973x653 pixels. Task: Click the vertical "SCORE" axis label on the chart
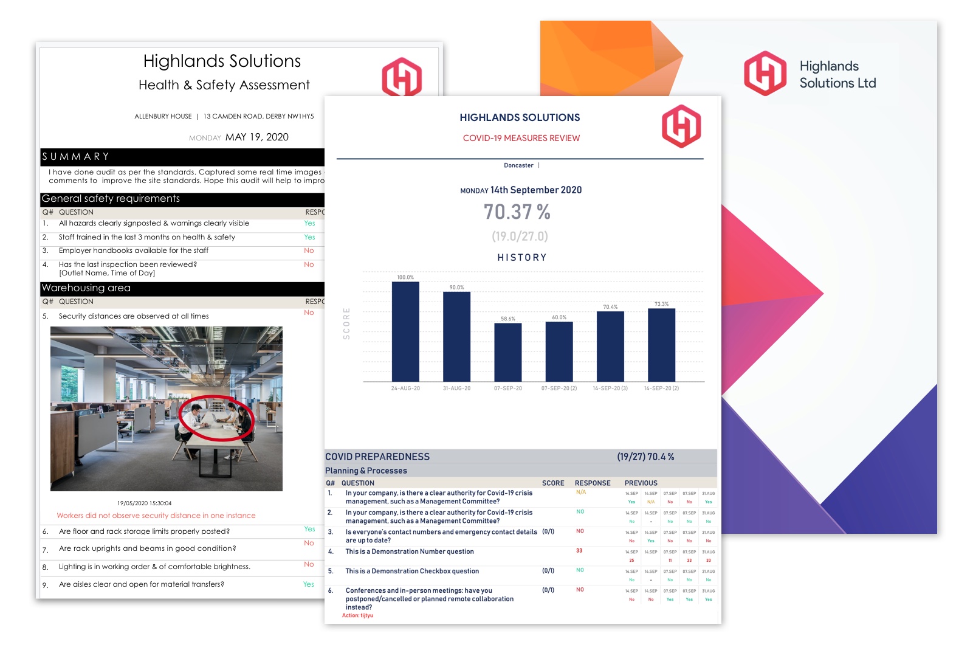pyautogui.click(x=346, y=323)
